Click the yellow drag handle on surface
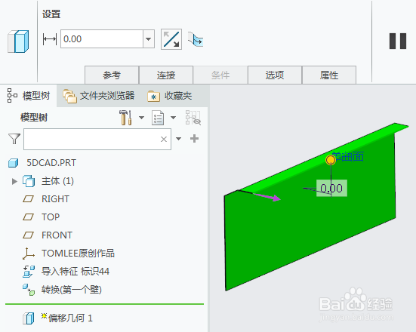 point(331,160)
